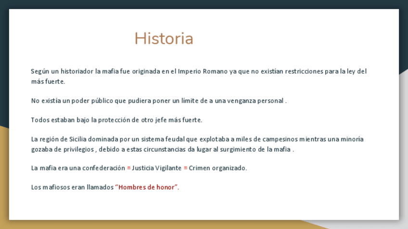This screenshot has height=229, width=408.
Task: Click the line "La mafia era una confederación"
Action: click(139, 168)
